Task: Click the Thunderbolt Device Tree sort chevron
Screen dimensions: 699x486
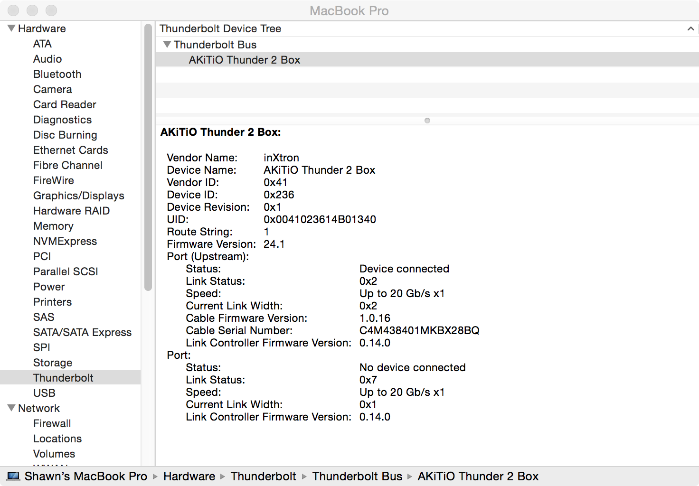Action: coord(690,29)
